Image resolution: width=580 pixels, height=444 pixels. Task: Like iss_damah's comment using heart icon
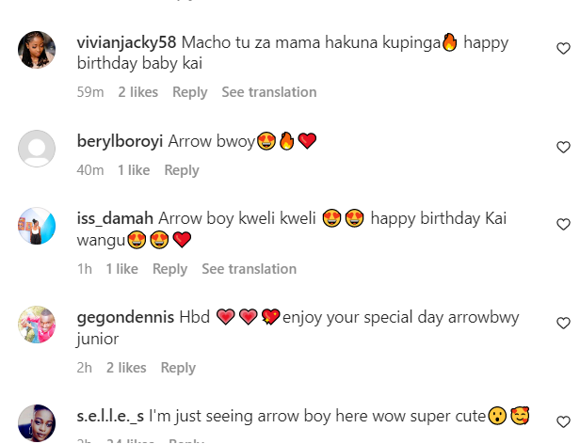click(563, 225)
